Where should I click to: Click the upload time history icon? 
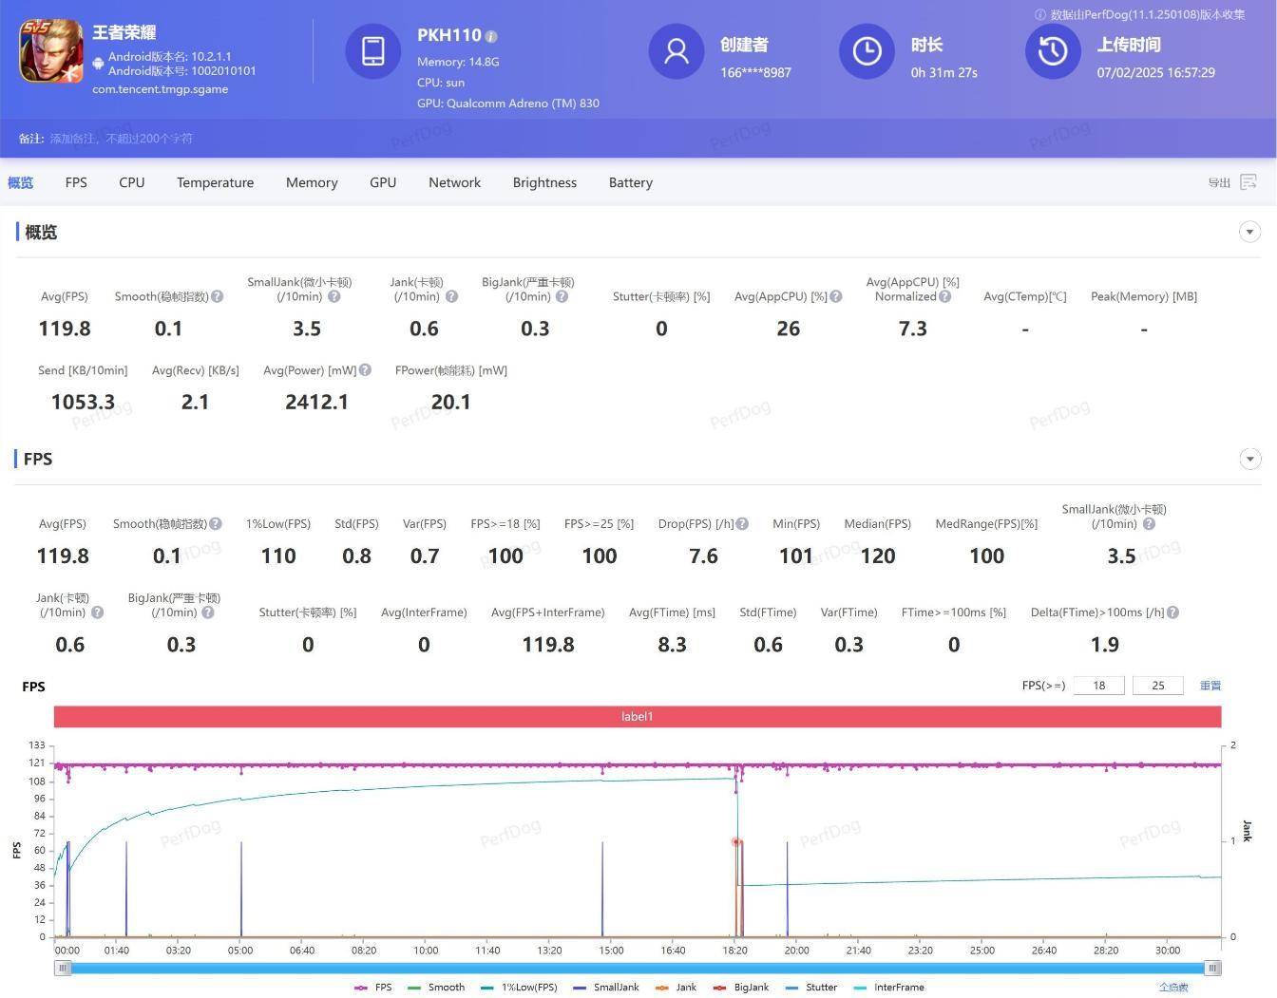tap(1052, 51)
